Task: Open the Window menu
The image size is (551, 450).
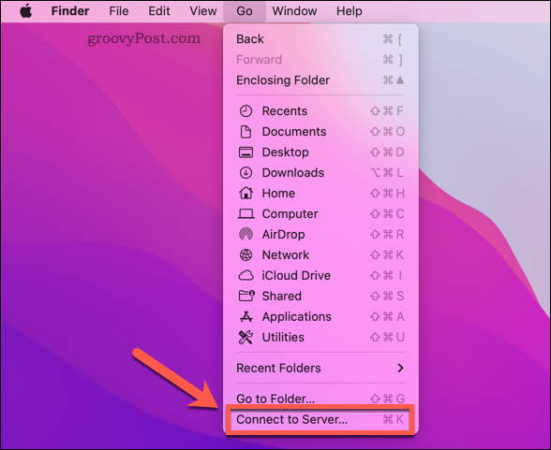Action: 294,11
